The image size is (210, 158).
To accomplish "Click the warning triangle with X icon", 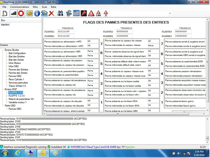I will click(106, 13).
